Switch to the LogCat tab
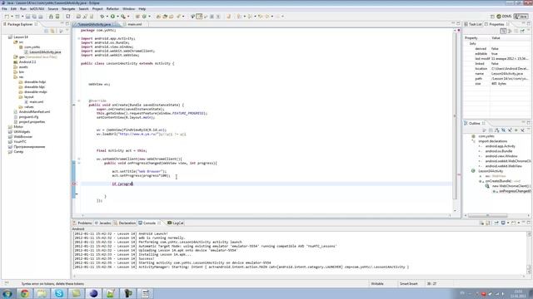 tap(176, 223)
